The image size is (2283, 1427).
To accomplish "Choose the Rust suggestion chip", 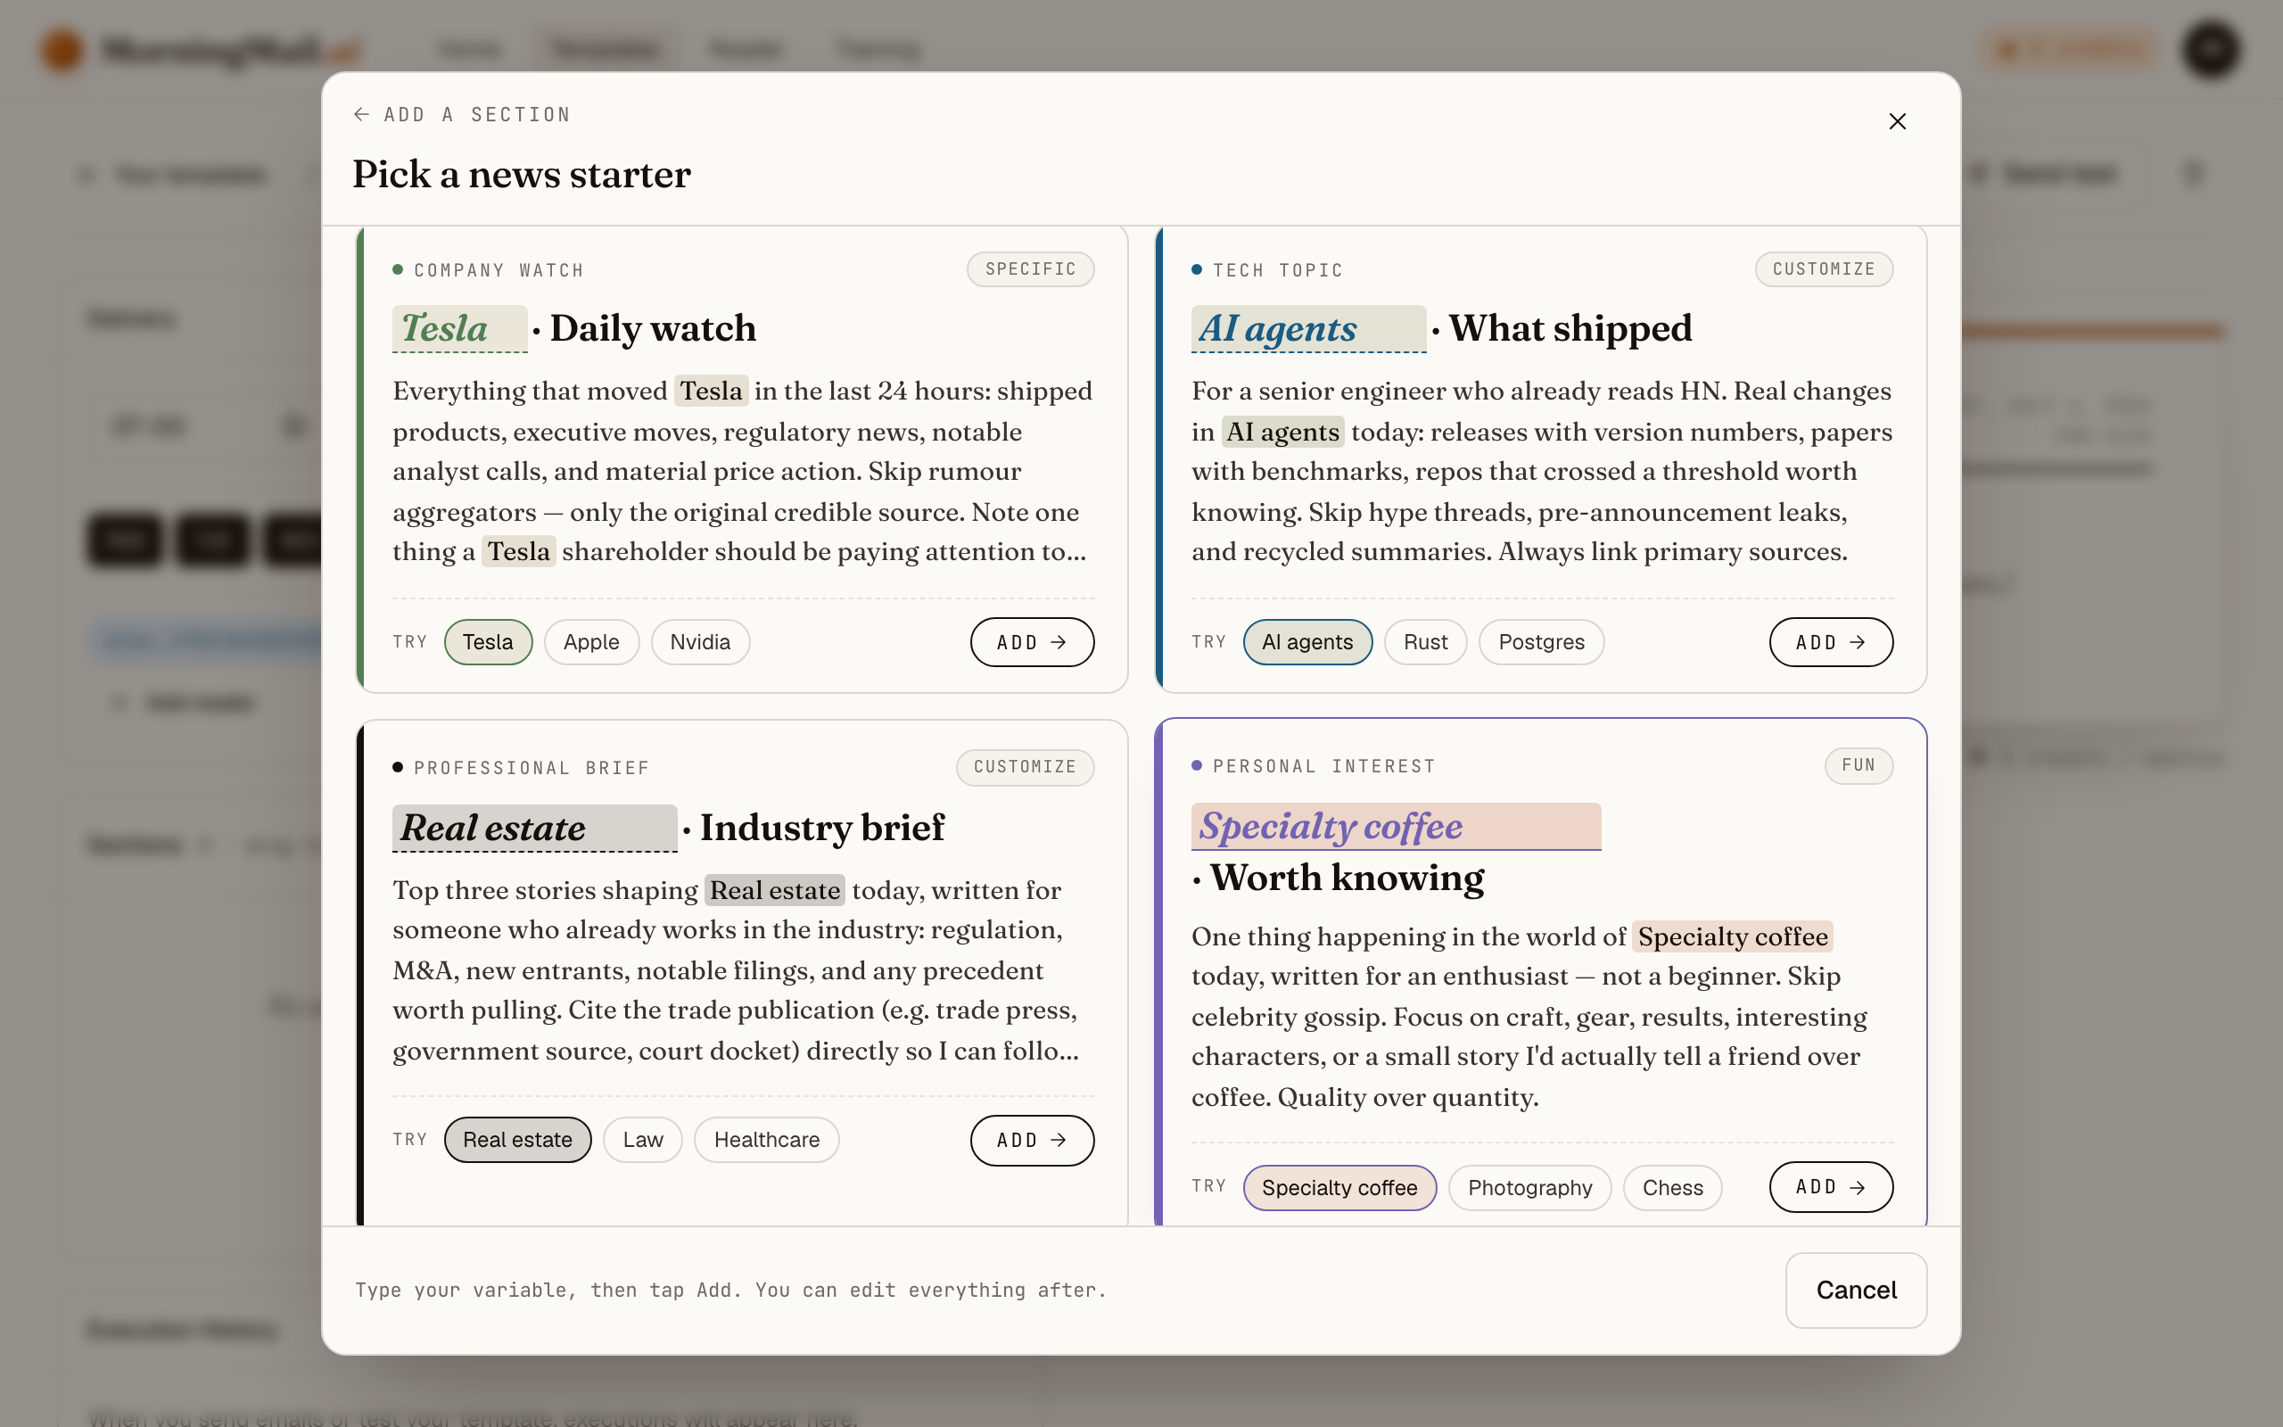I will click(1425, 642).
